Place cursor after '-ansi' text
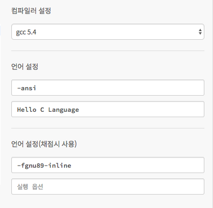213x208 pixels. pos(37,88)
